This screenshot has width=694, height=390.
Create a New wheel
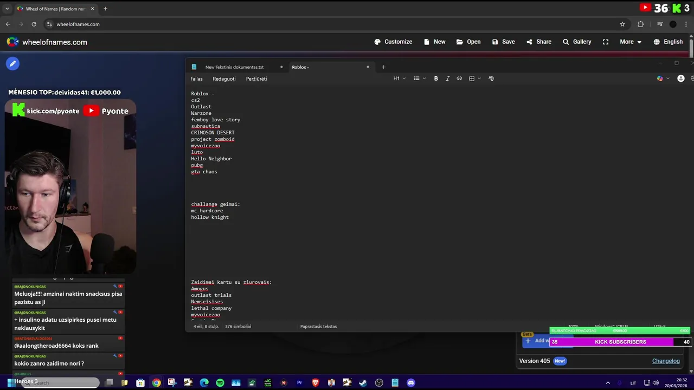pos(434,42)
